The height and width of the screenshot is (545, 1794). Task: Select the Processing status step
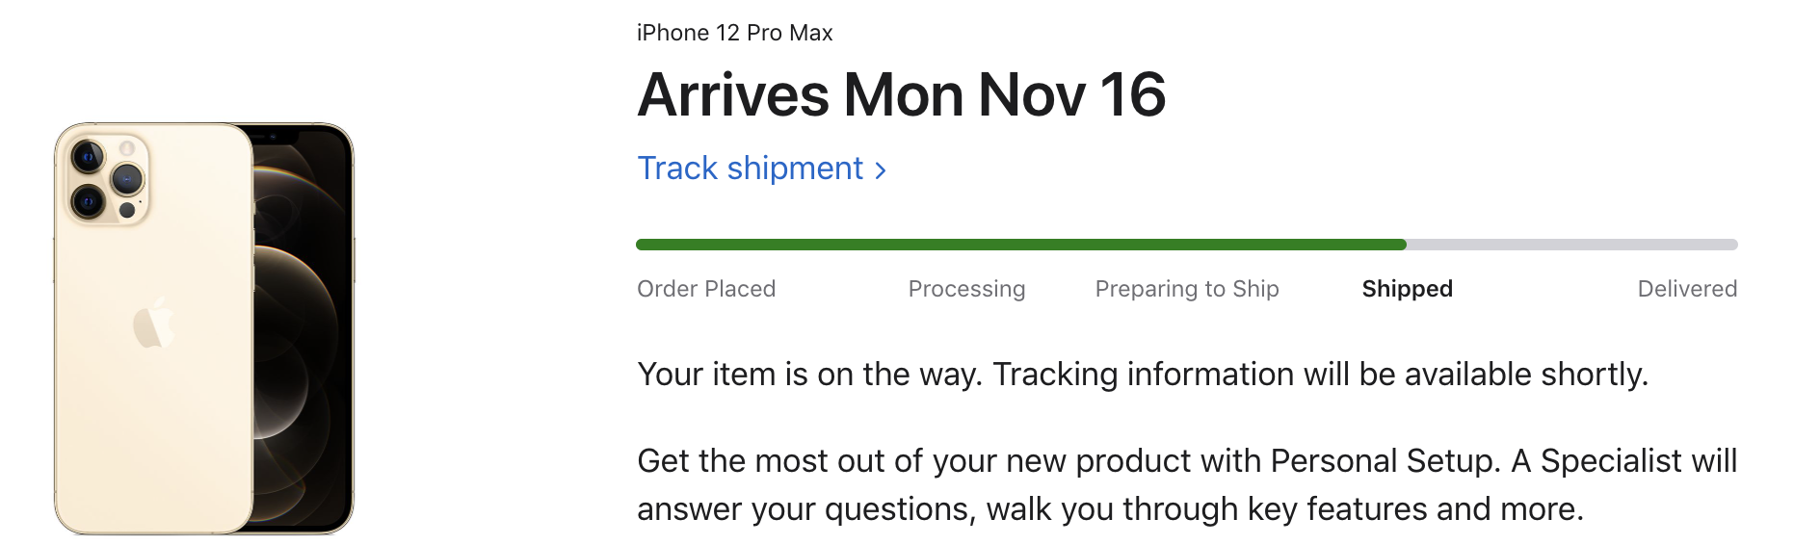click(x=966, y=289)
